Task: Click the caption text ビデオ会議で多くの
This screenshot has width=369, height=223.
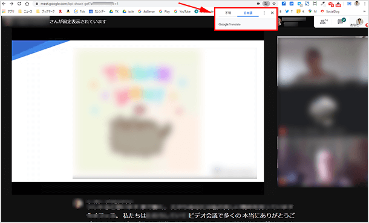Action: click(x=215, y=216)
